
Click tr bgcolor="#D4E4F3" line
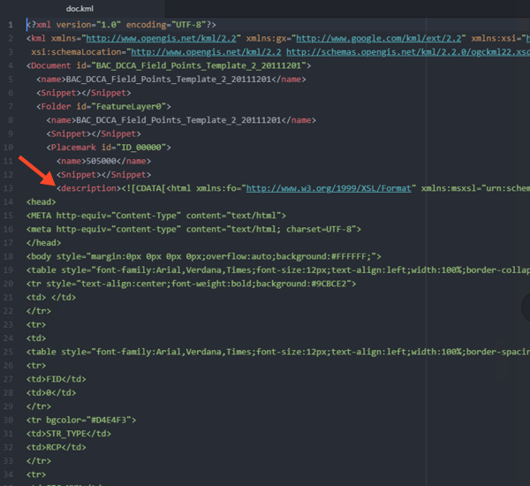[x=81, y=420]
